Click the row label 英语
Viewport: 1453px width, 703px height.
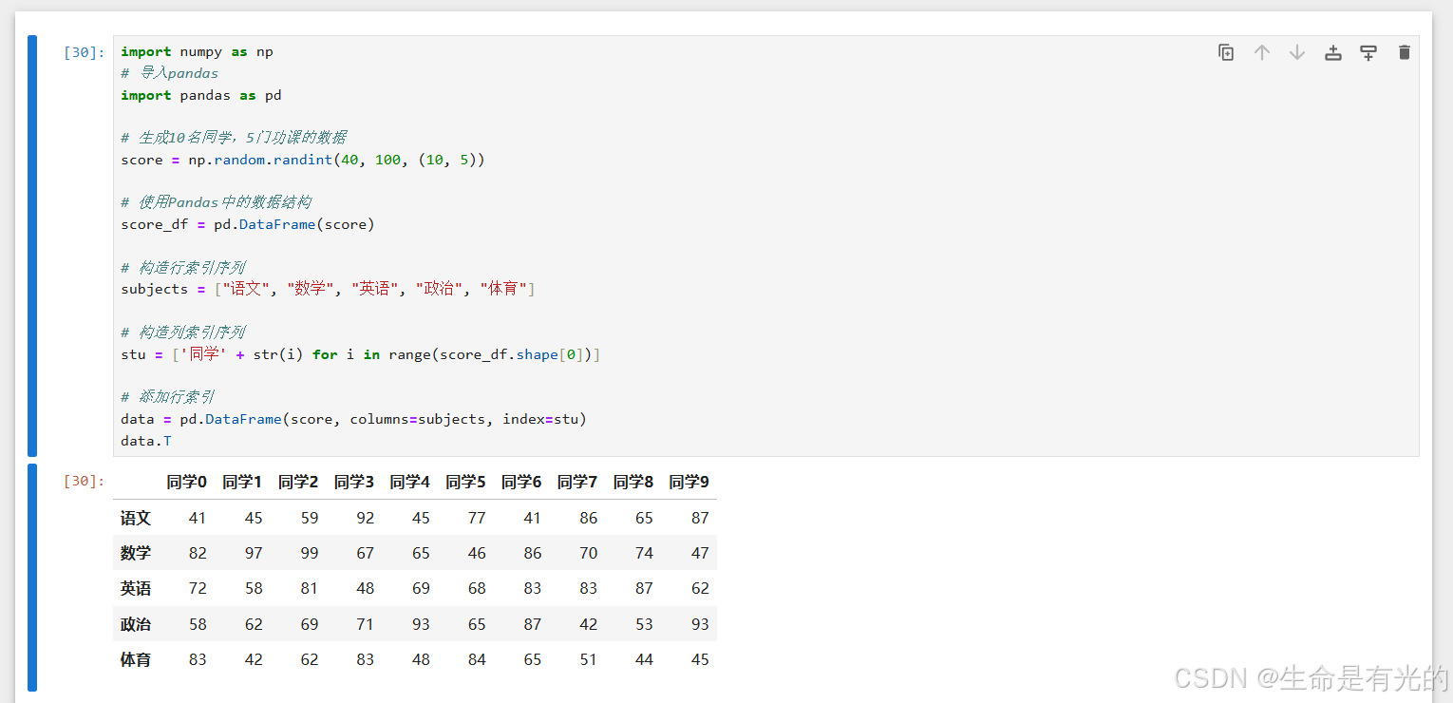(x=136, y=588)
